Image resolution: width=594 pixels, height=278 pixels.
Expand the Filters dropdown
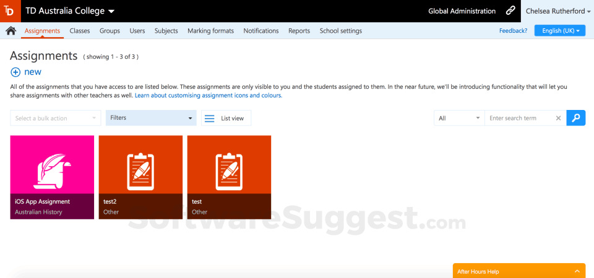click(151, 118)
